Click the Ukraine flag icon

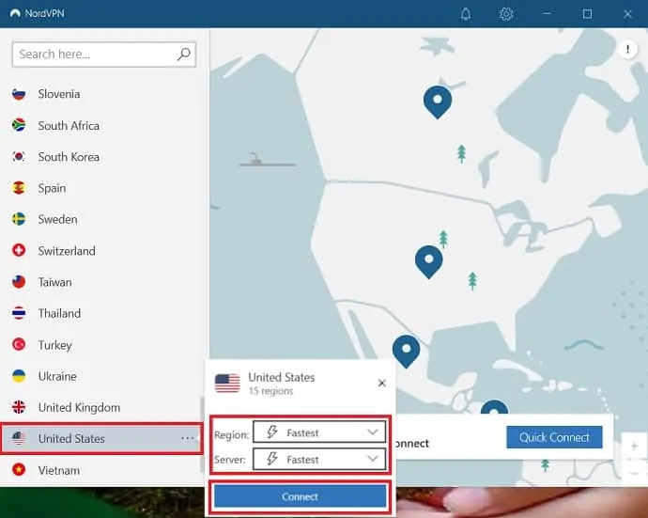(x=19, y=376)
